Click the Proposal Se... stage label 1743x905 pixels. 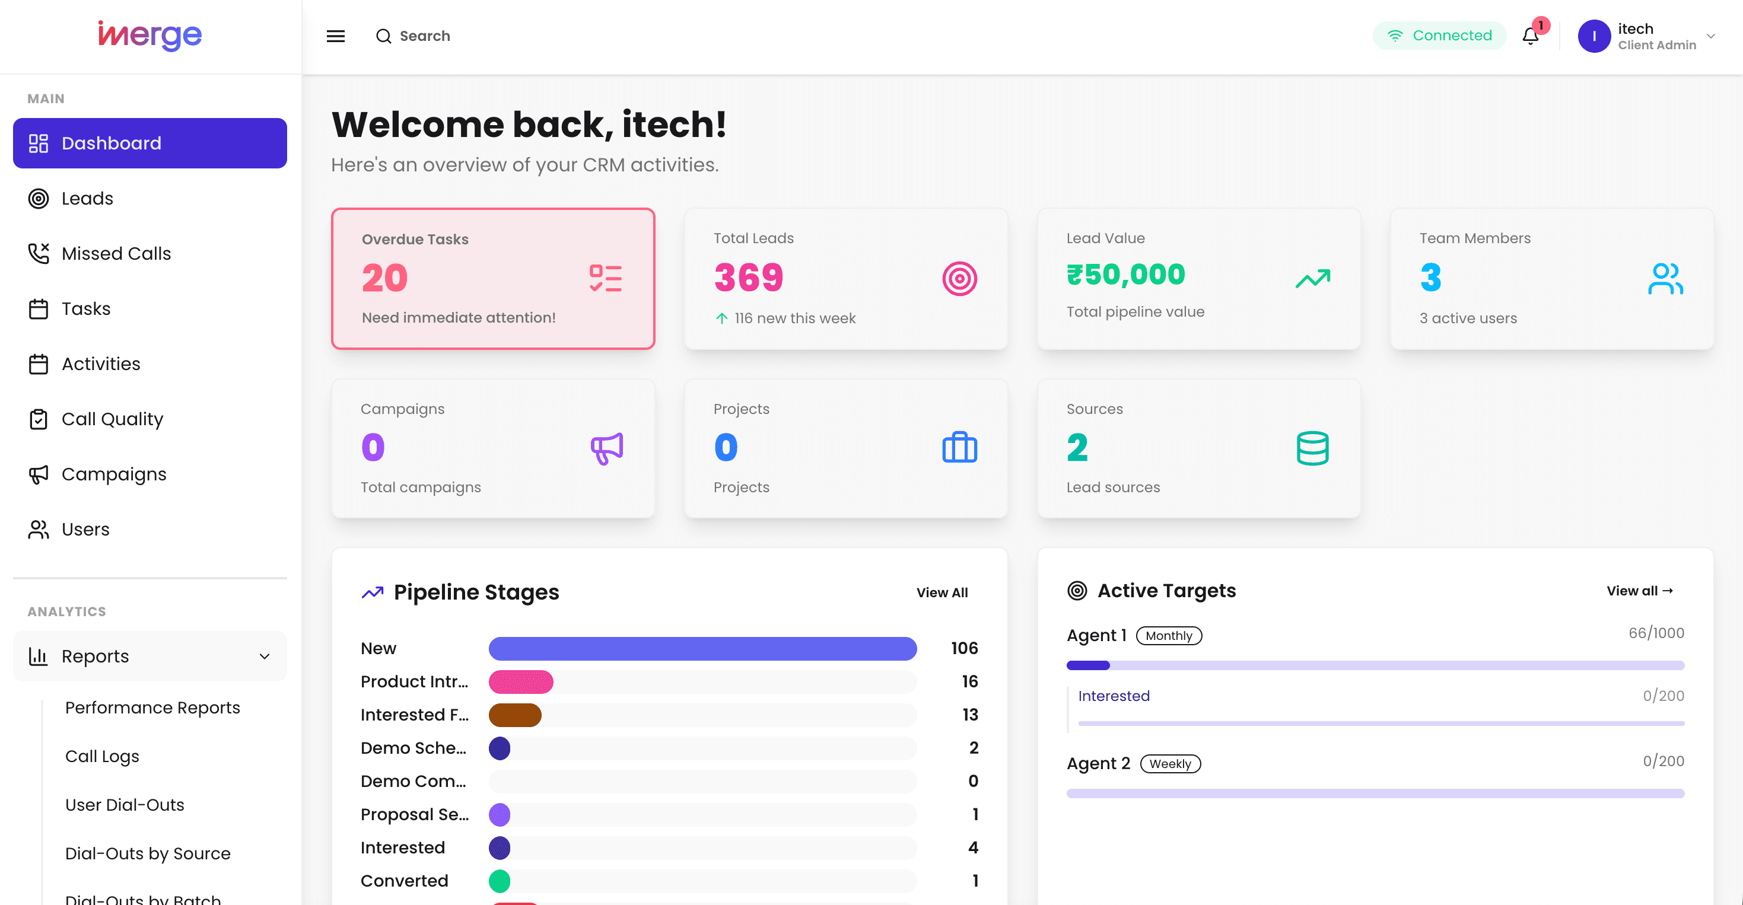pyautogui.click(x=414, y=814)
